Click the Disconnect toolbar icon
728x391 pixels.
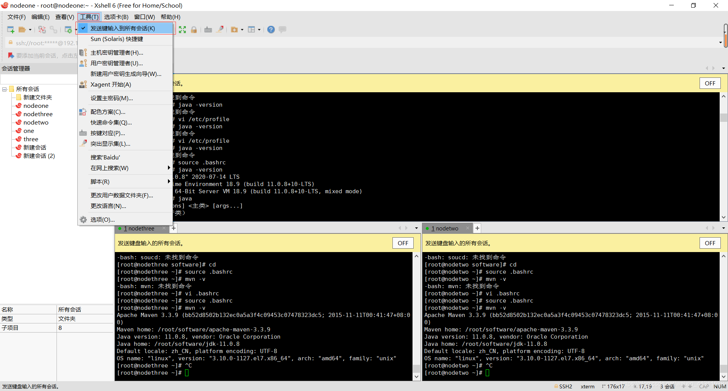point(42,30)
